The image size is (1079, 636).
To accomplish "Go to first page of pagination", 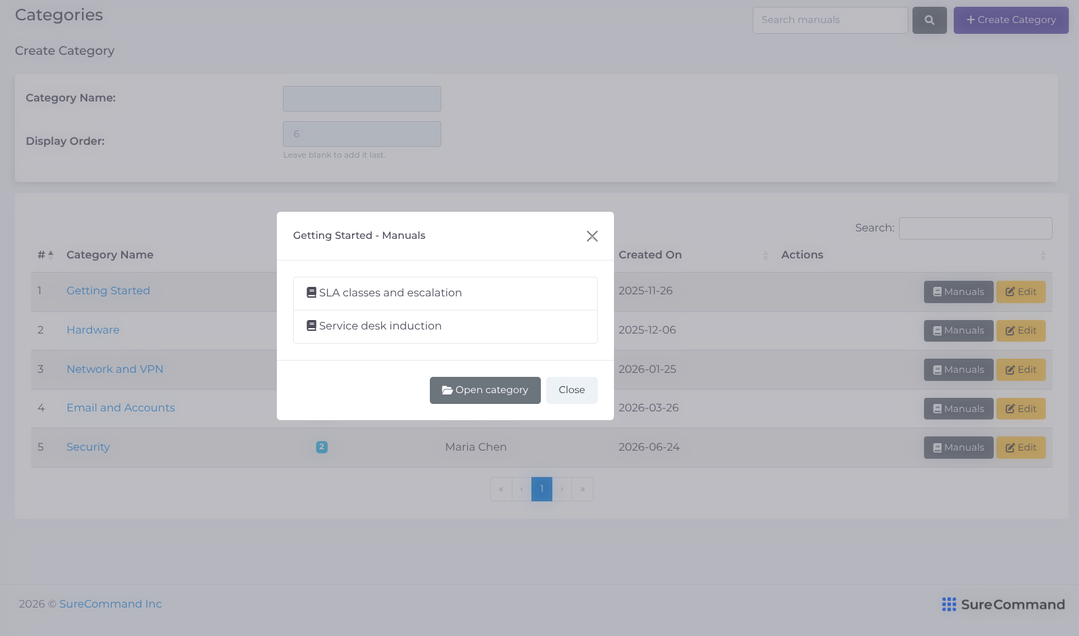I will (x=501, y=489).
